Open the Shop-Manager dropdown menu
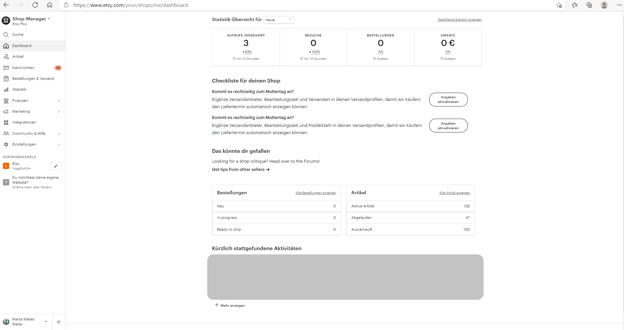 pos(31,19)
